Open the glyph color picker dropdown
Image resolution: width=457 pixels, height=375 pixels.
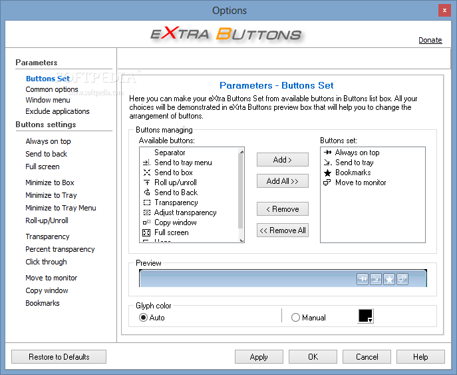click(365, 316)
